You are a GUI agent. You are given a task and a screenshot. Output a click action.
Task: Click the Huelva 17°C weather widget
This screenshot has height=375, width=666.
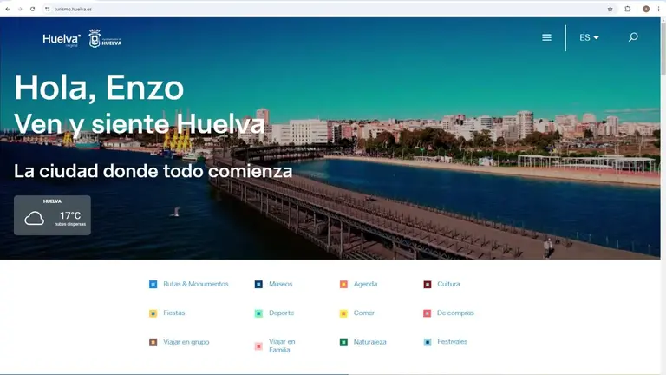(x=52, y=215)
